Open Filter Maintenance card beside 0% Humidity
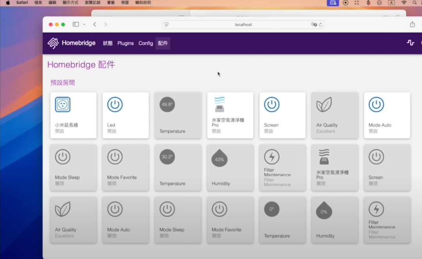422x259 pixels. click(387, 220)
